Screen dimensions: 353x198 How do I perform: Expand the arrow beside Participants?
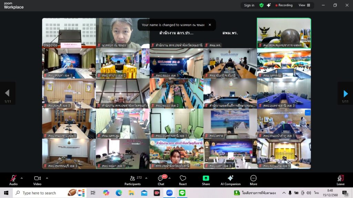146,178
